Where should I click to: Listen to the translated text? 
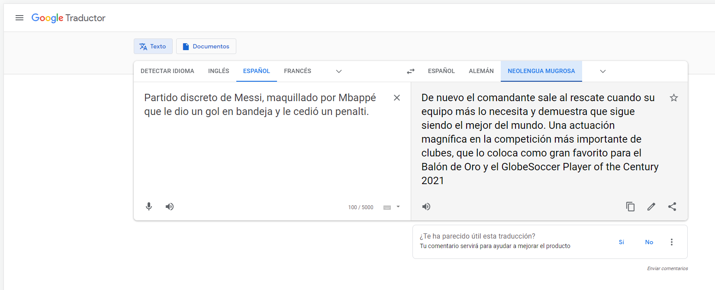point(426,207)
